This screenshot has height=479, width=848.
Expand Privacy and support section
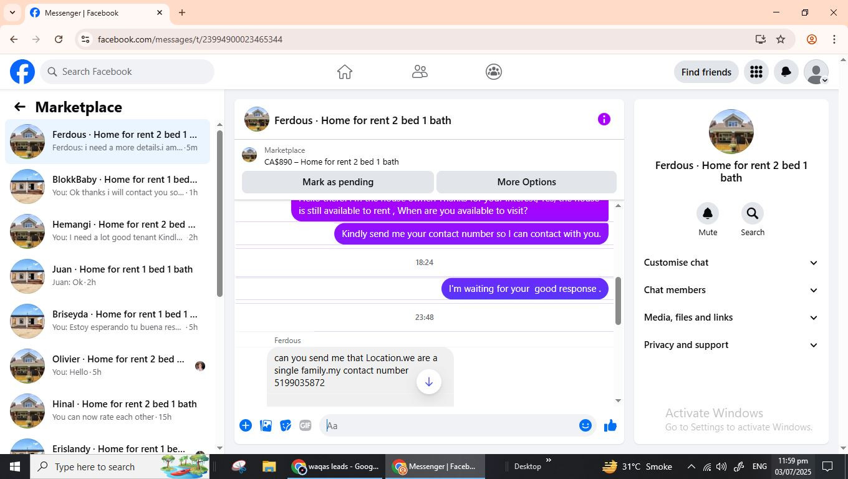(731, 345)
